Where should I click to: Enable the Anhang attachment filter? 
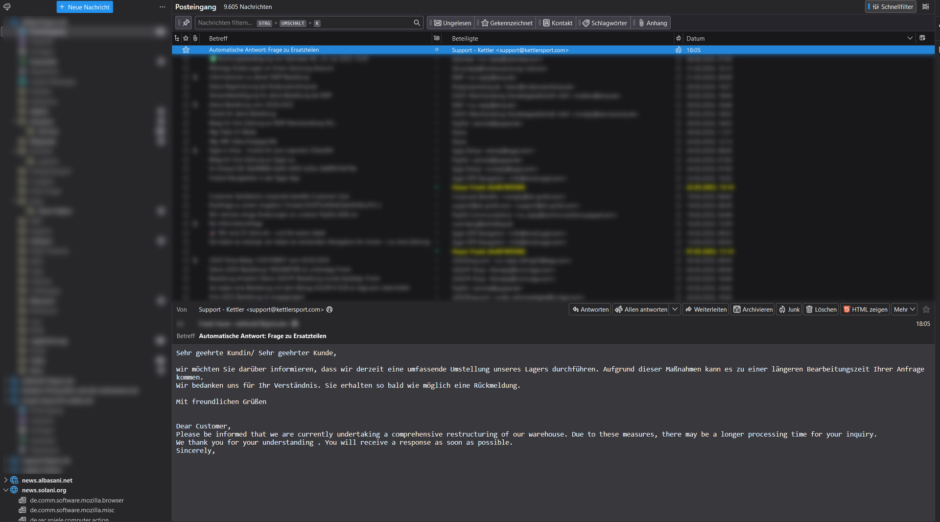tap(653, 23)
